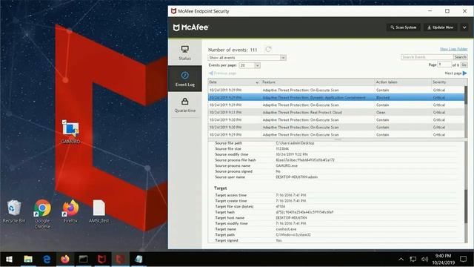
Task: Select the Dynamic Application Containment Blocked event row
Action: (336, 97)
